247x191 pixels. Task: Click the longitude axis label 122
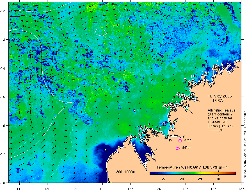pyautogui.click(x=102, y=189)
